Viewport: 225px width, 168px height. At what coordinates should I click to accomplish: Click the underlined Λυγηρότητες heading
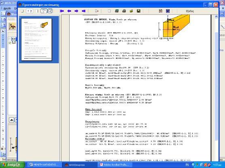92,122
